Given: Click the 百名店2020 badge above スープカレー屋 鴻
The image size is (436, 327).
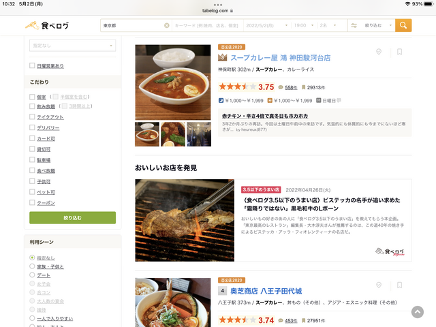Looking at the screenshot, I should tap(232, 47).
